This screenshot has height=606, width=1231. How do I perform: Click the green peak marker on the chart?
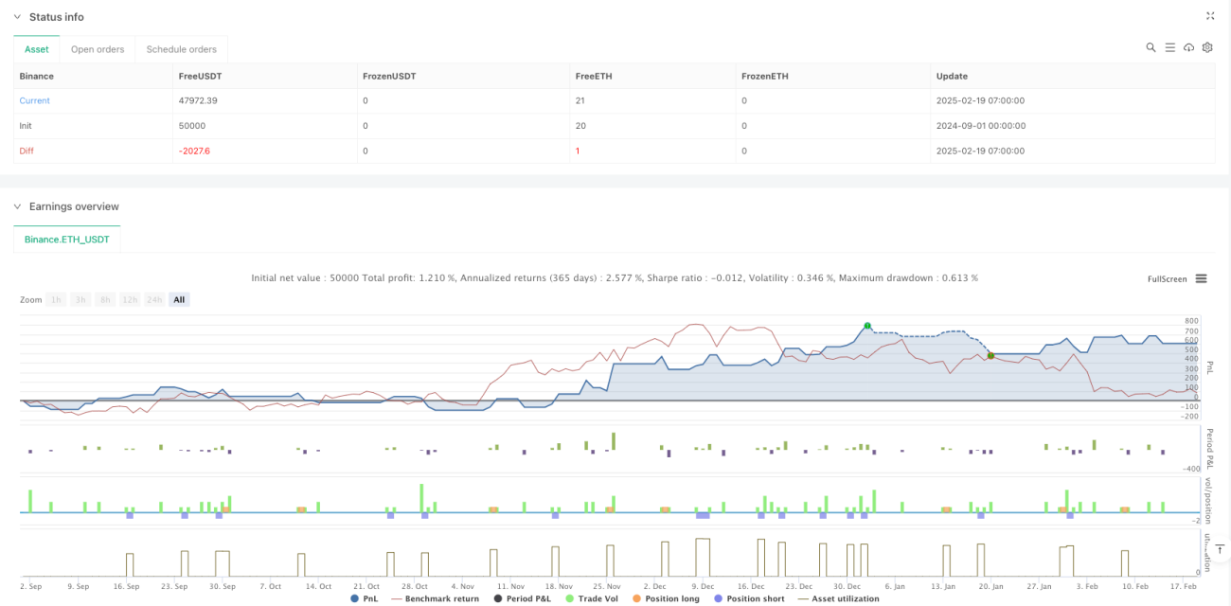click(866, 326)
